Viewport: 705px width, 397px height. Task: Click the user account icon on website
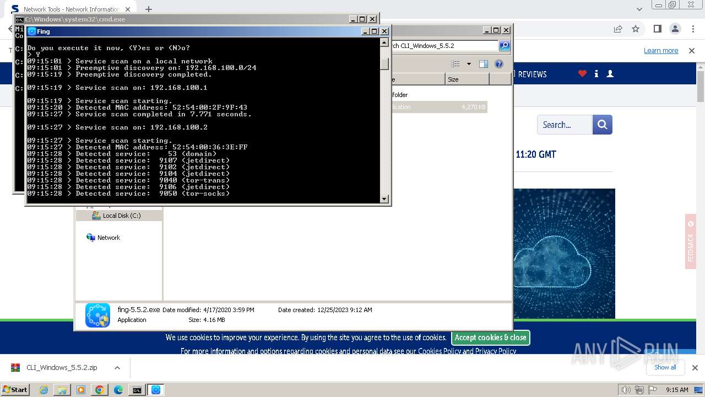coord(610,74)
